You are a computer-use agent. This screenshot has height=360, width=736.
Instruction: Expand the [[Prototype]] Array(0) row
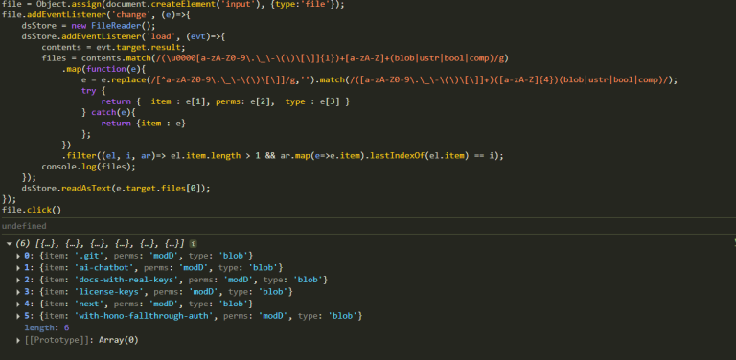[x=18, y=340]
